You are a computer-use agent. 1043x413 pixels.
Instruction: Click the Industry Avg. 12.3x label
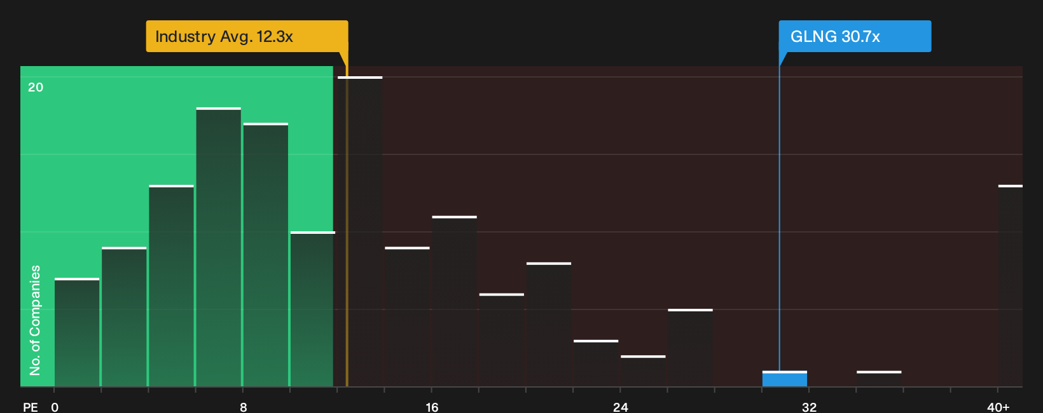point(247,36)
